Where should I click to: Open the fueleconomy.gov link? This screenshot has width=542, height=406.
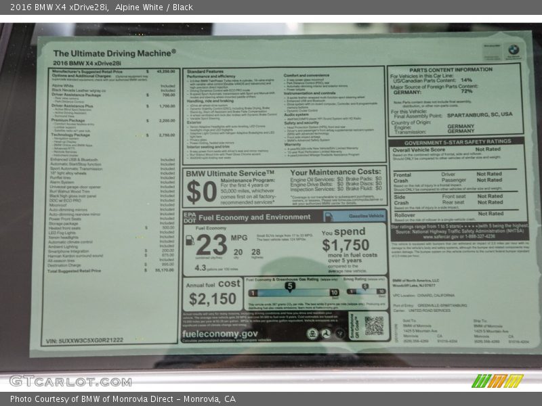click(x=220, y=334)
